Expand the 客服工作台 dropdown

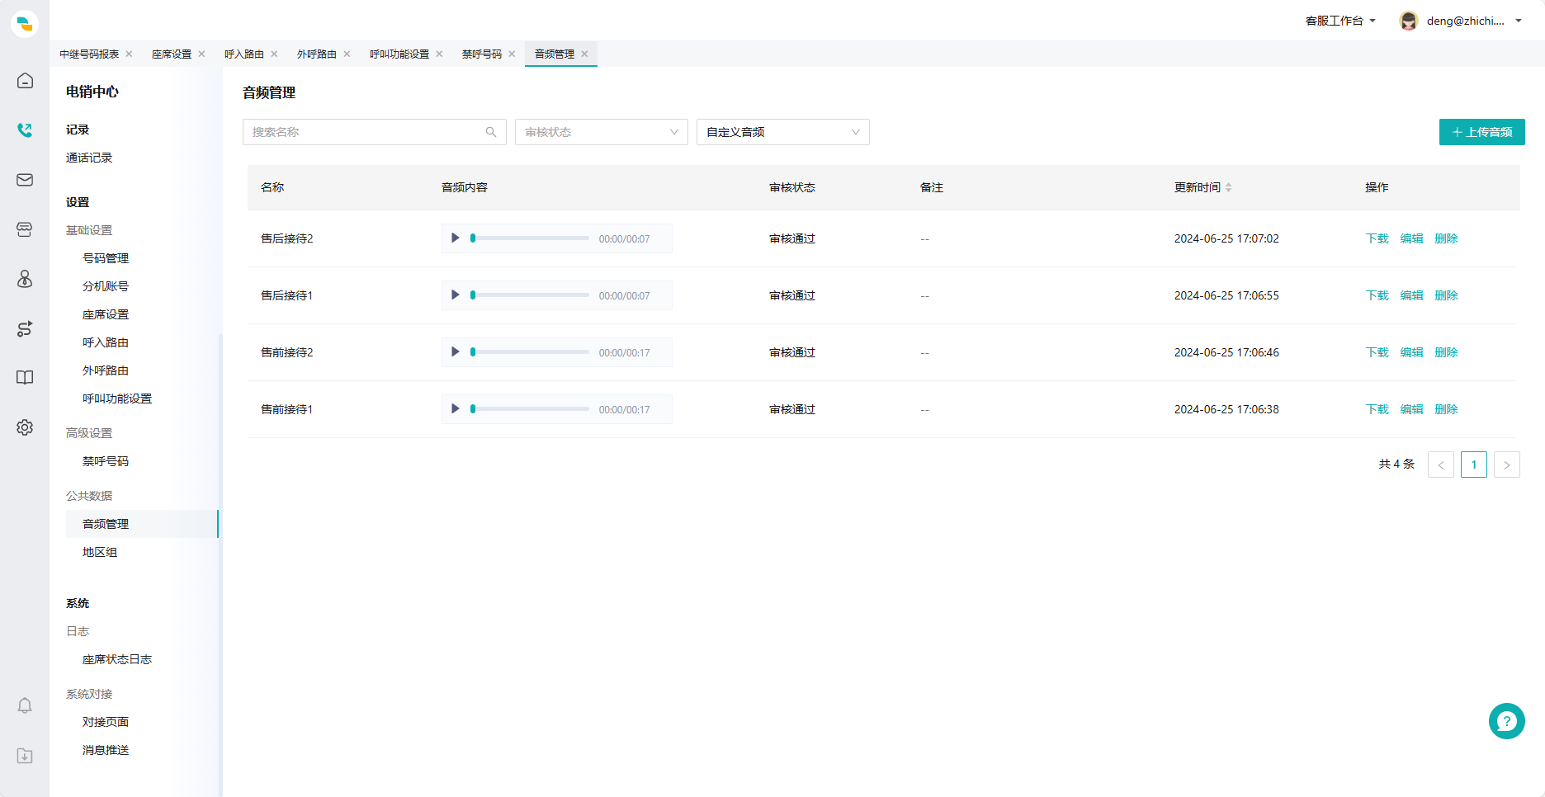coord(1340,21)
